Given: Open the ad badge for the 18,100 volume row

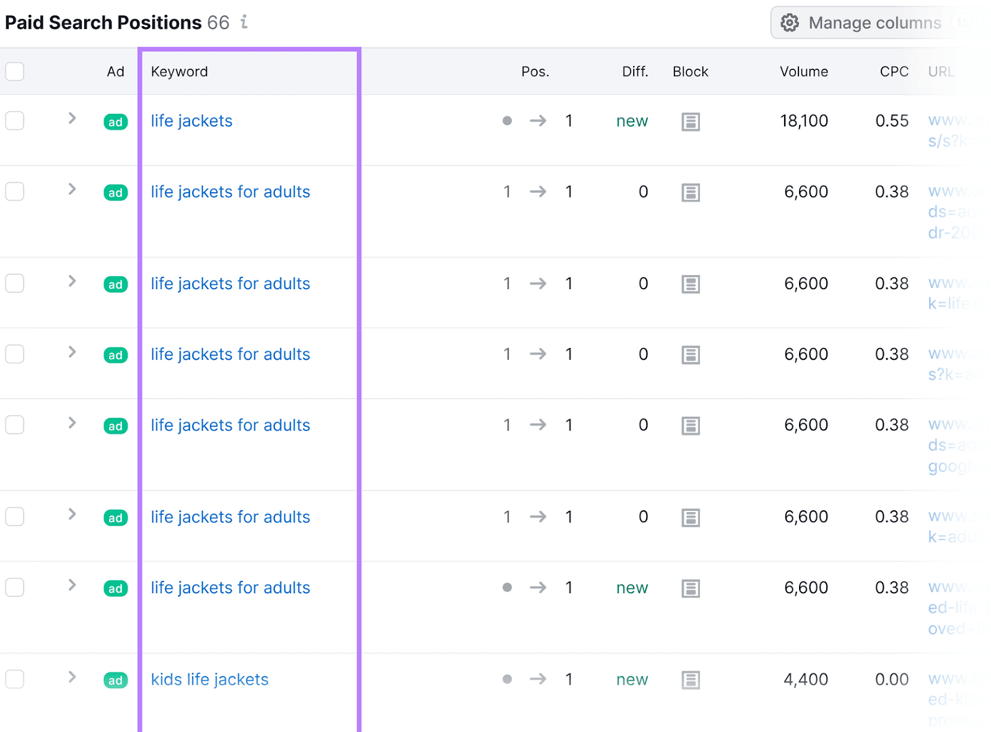Looking at the screenshot, I should 116,122.
